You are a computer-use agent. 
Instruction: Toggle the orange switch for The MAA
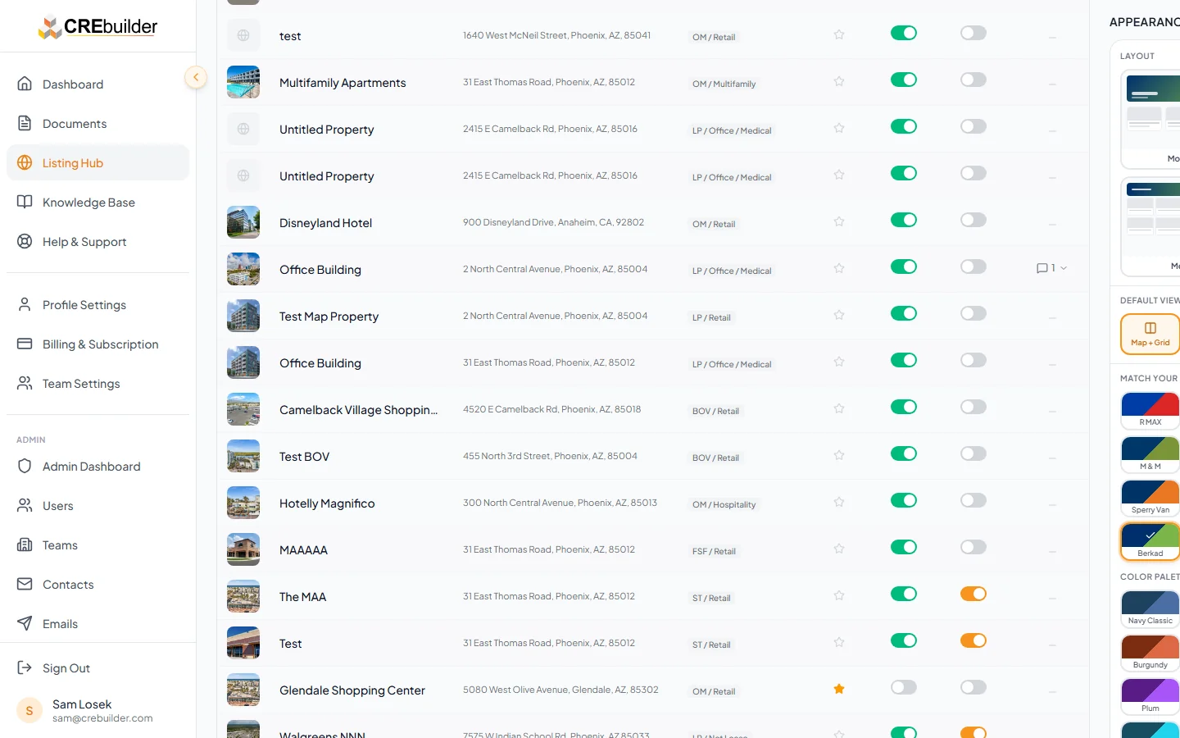973,594
